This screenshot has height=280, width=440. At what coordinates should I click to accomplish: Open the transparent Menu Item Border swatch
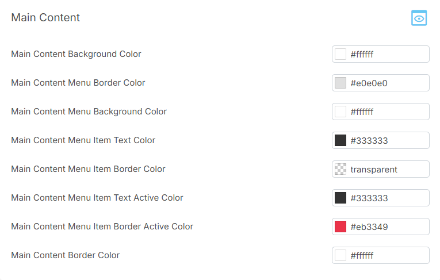point(340,169)
